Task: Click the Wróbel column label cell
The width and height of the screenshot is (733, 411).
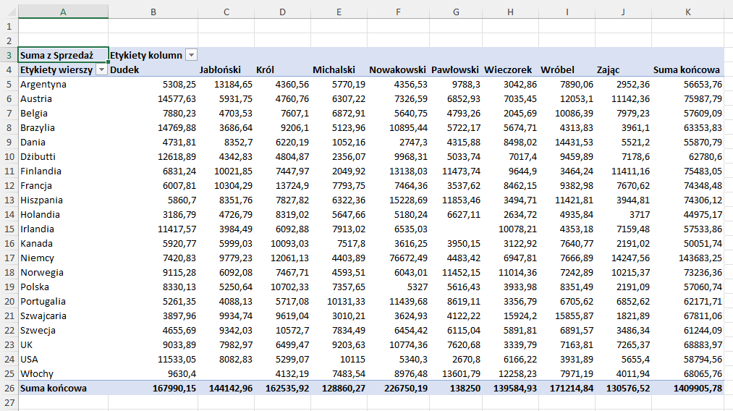Action: click(x=567, y=69)
